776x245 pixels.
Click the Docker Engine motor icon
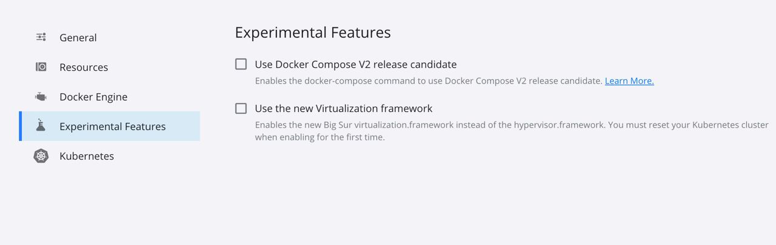point(41,97)
